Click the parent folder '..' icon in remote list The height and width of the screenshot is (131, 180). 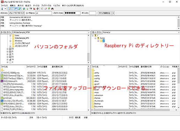point(93,70)
